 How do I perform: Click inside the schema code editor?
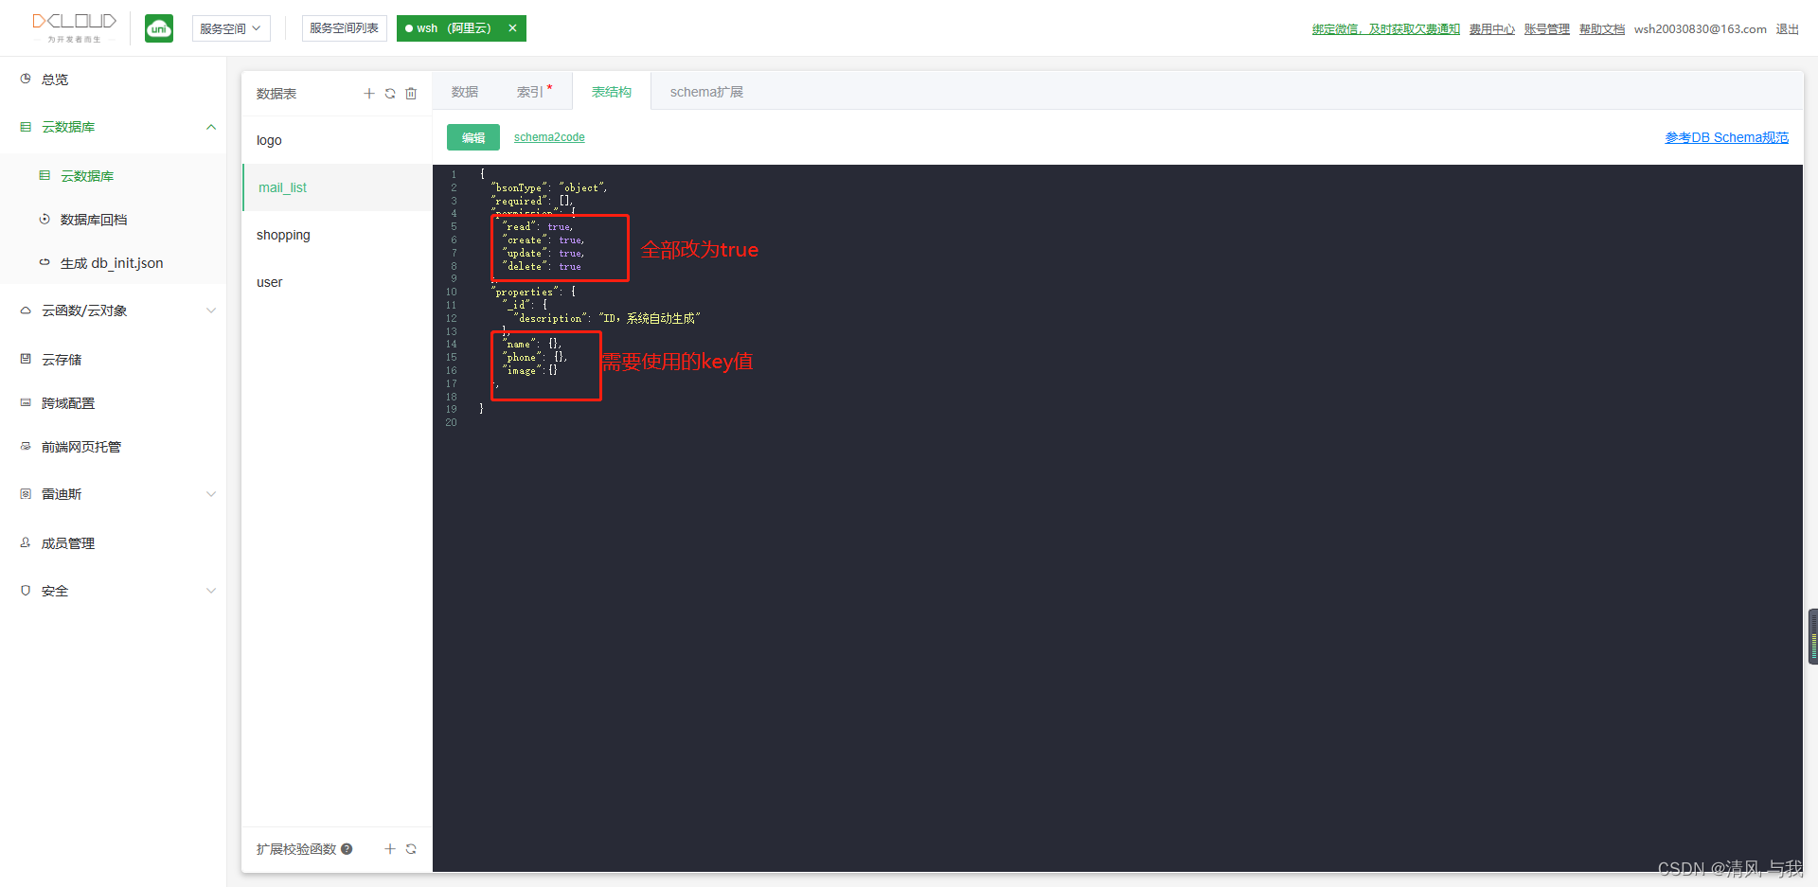1117,518
